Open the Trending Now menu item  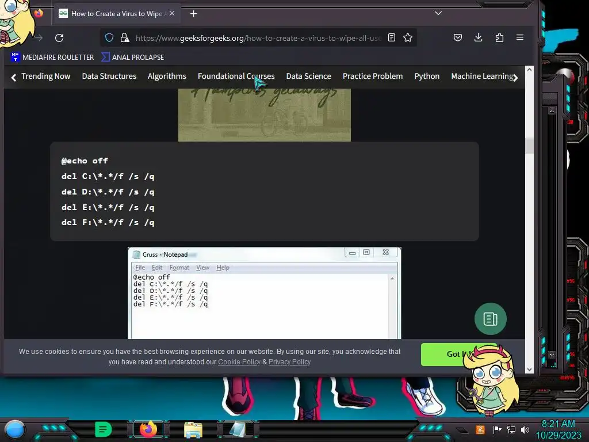(46, 77)
